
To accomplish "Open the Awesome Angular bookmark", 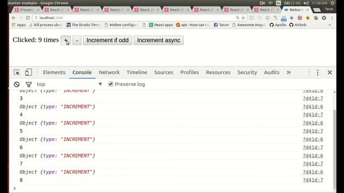I will click(x=249, y=25).
